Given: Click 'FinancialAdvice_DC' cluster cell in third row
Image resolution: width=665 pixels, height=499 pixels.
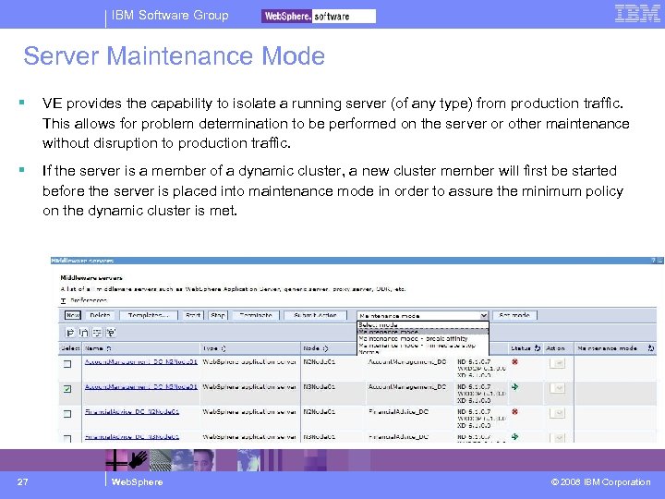Looking at the screenshot, I should click(x=399, y=411).
